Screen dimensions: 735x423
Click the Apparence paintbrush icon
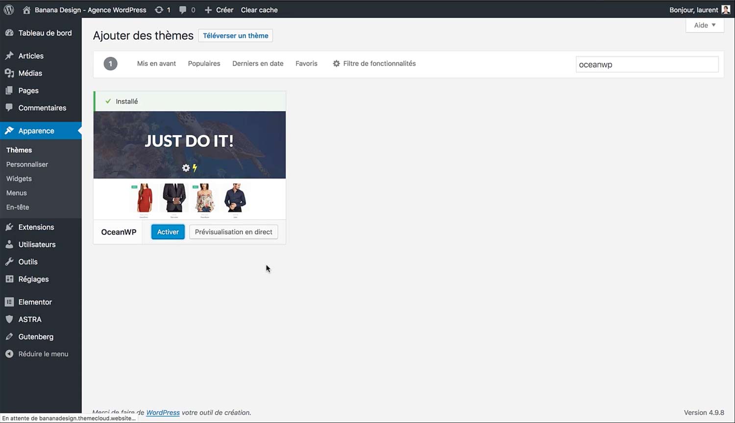click(9, 131)
